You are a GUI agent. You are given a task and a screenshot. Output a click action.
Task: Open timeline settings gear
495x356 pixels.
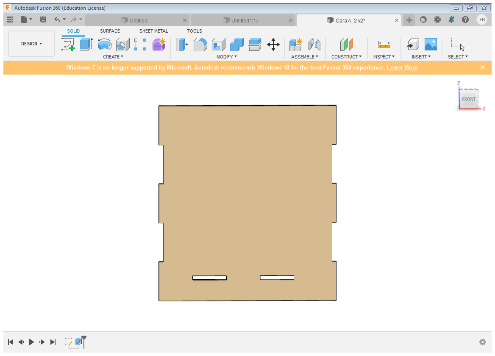[483, 342]
